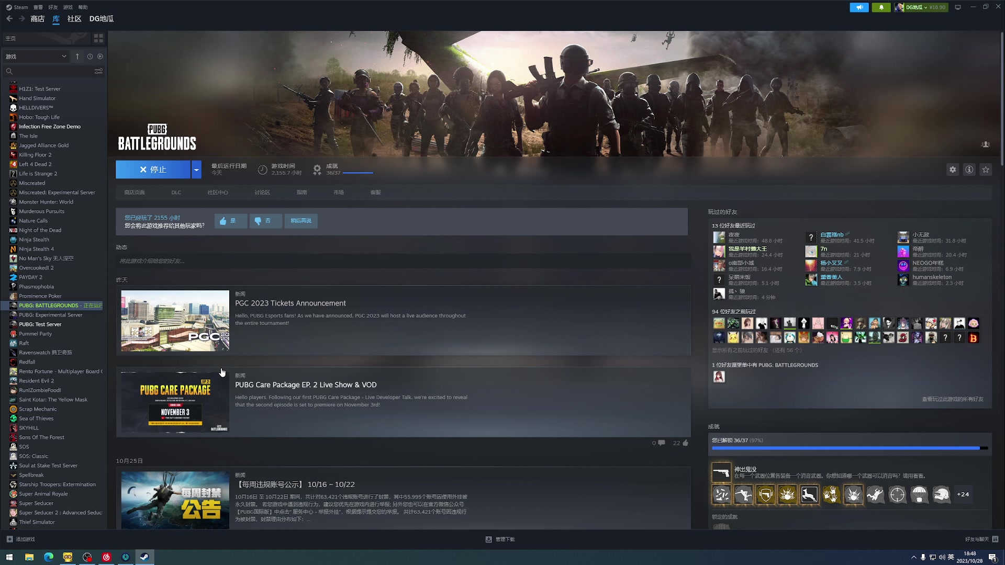Image resolution: width=1005 pixels, height=565 pixels.
Task: Open the blue megaphone announcements icon
Action: coord(859,7)
